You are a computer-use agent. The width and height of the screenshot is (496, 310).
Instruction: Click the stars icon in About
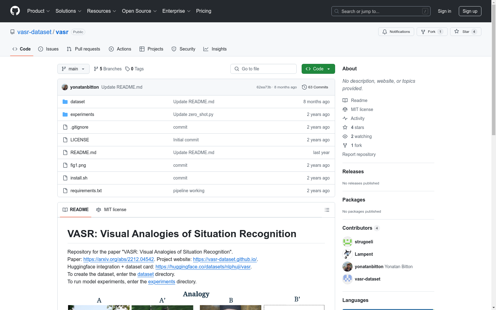coord(345,127)
